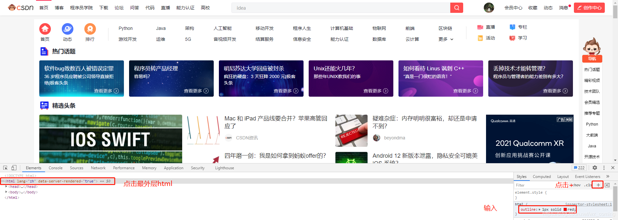Close the Qualcomm ad via 关闭

coord(569,119)
